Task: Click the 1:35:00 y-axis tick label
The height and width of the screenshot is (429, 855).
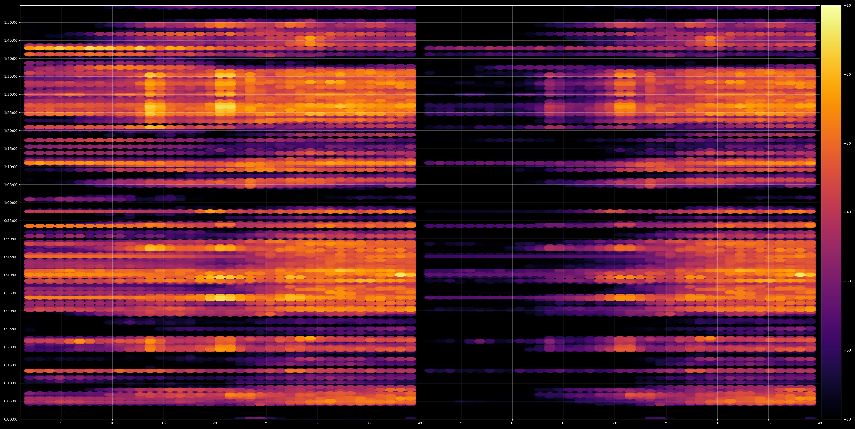Action: (x=11, y=76)
